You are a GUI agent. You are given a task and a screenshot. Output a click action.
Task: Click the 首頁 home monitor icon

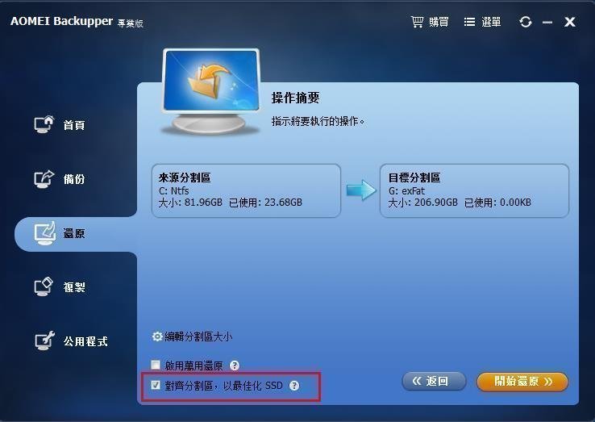[44, 124]
